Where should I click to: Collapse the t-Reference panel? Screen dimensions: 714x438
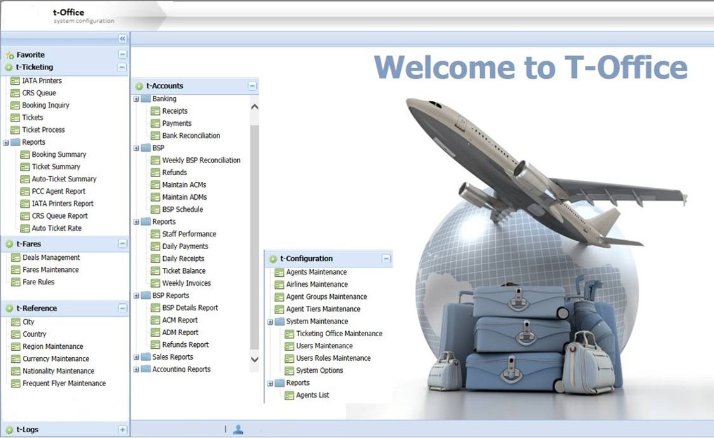(x=123, y=308)
